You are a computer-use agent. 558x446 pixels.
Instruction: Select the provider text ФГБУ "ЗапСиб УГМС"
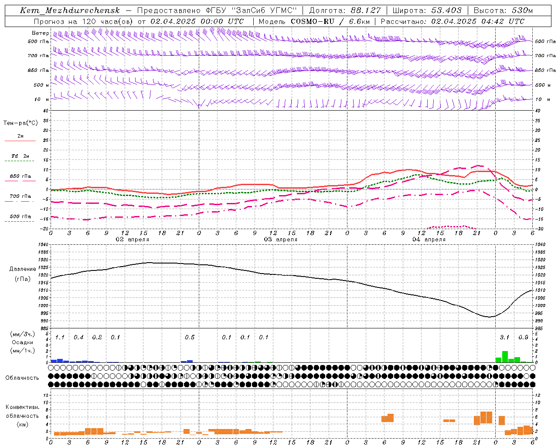coord(251,10)
